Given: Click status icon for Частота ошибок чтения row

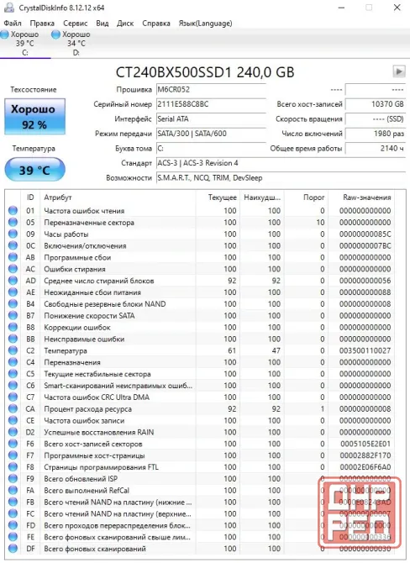Looking at the screenshot, I should coord(13,211).
